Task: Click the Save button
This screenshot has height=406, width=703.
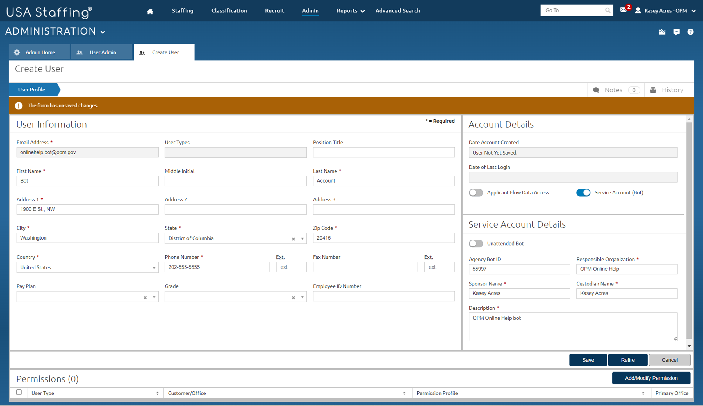Action: coord(588,360)
